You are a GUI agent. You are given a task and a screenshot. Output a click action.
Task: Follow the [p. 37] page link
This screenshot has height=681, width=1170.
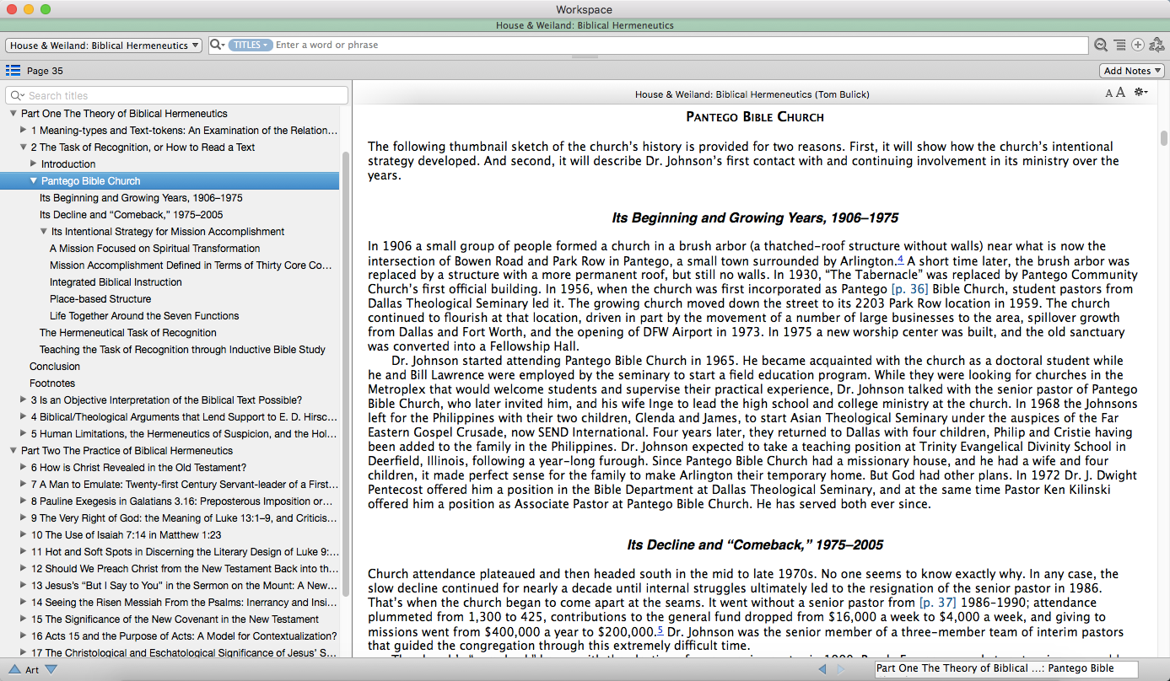(x=937, y=603)
